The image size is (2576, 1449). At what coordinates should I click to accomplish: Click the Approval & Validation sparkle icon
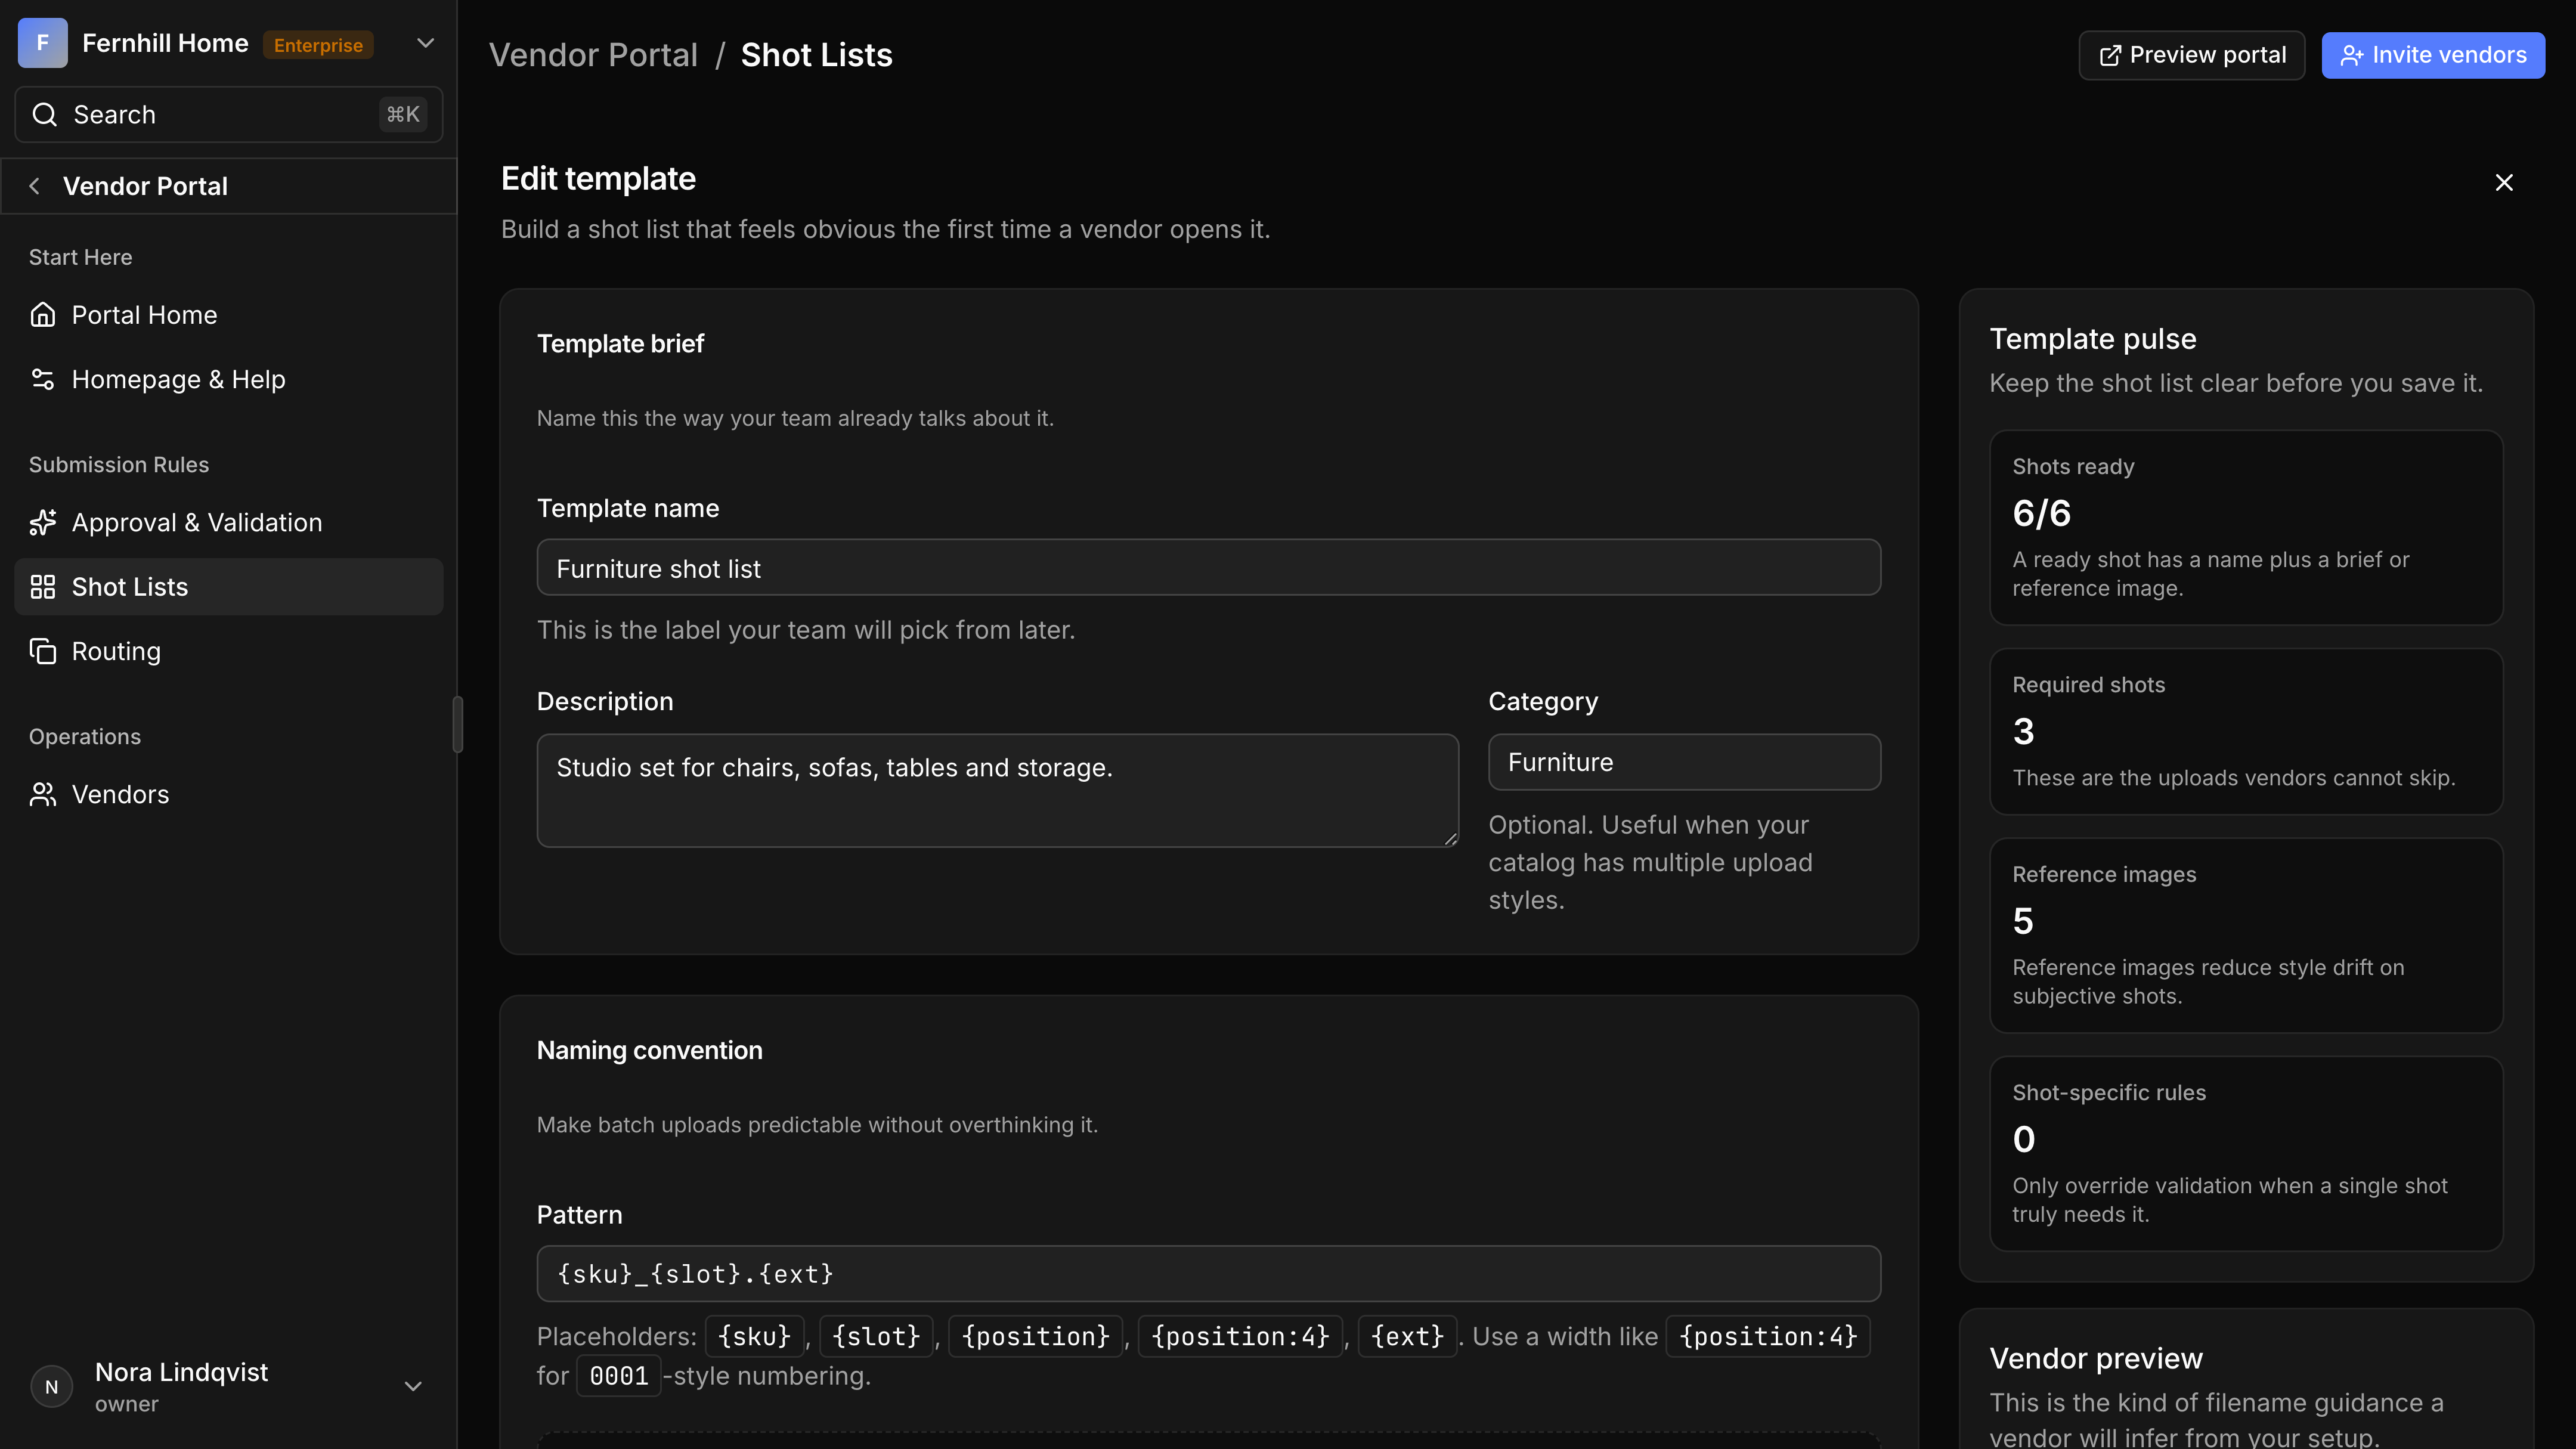point(42,522)
